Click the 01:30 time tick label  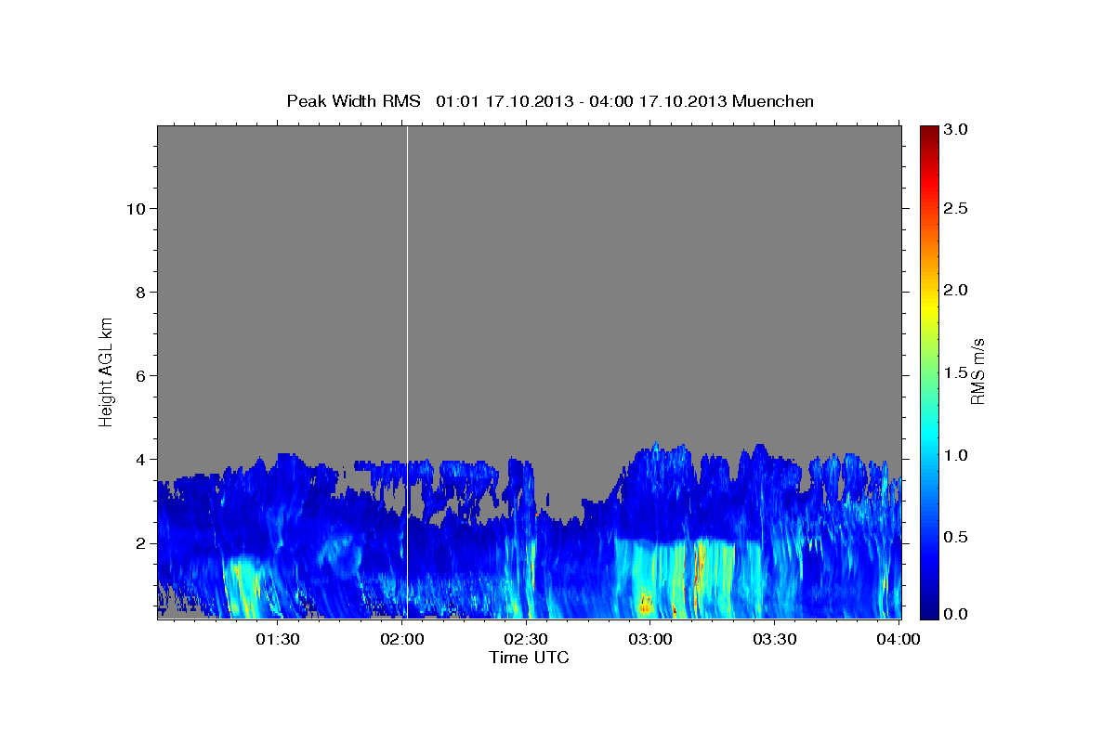coord(278,639)
